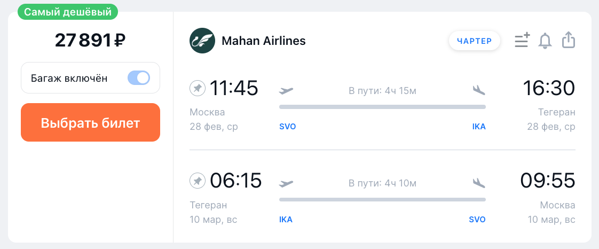599x249 pixels.
Task: Pin the 11:45 Moscow departure flight
Action: [x=198, y=88]
